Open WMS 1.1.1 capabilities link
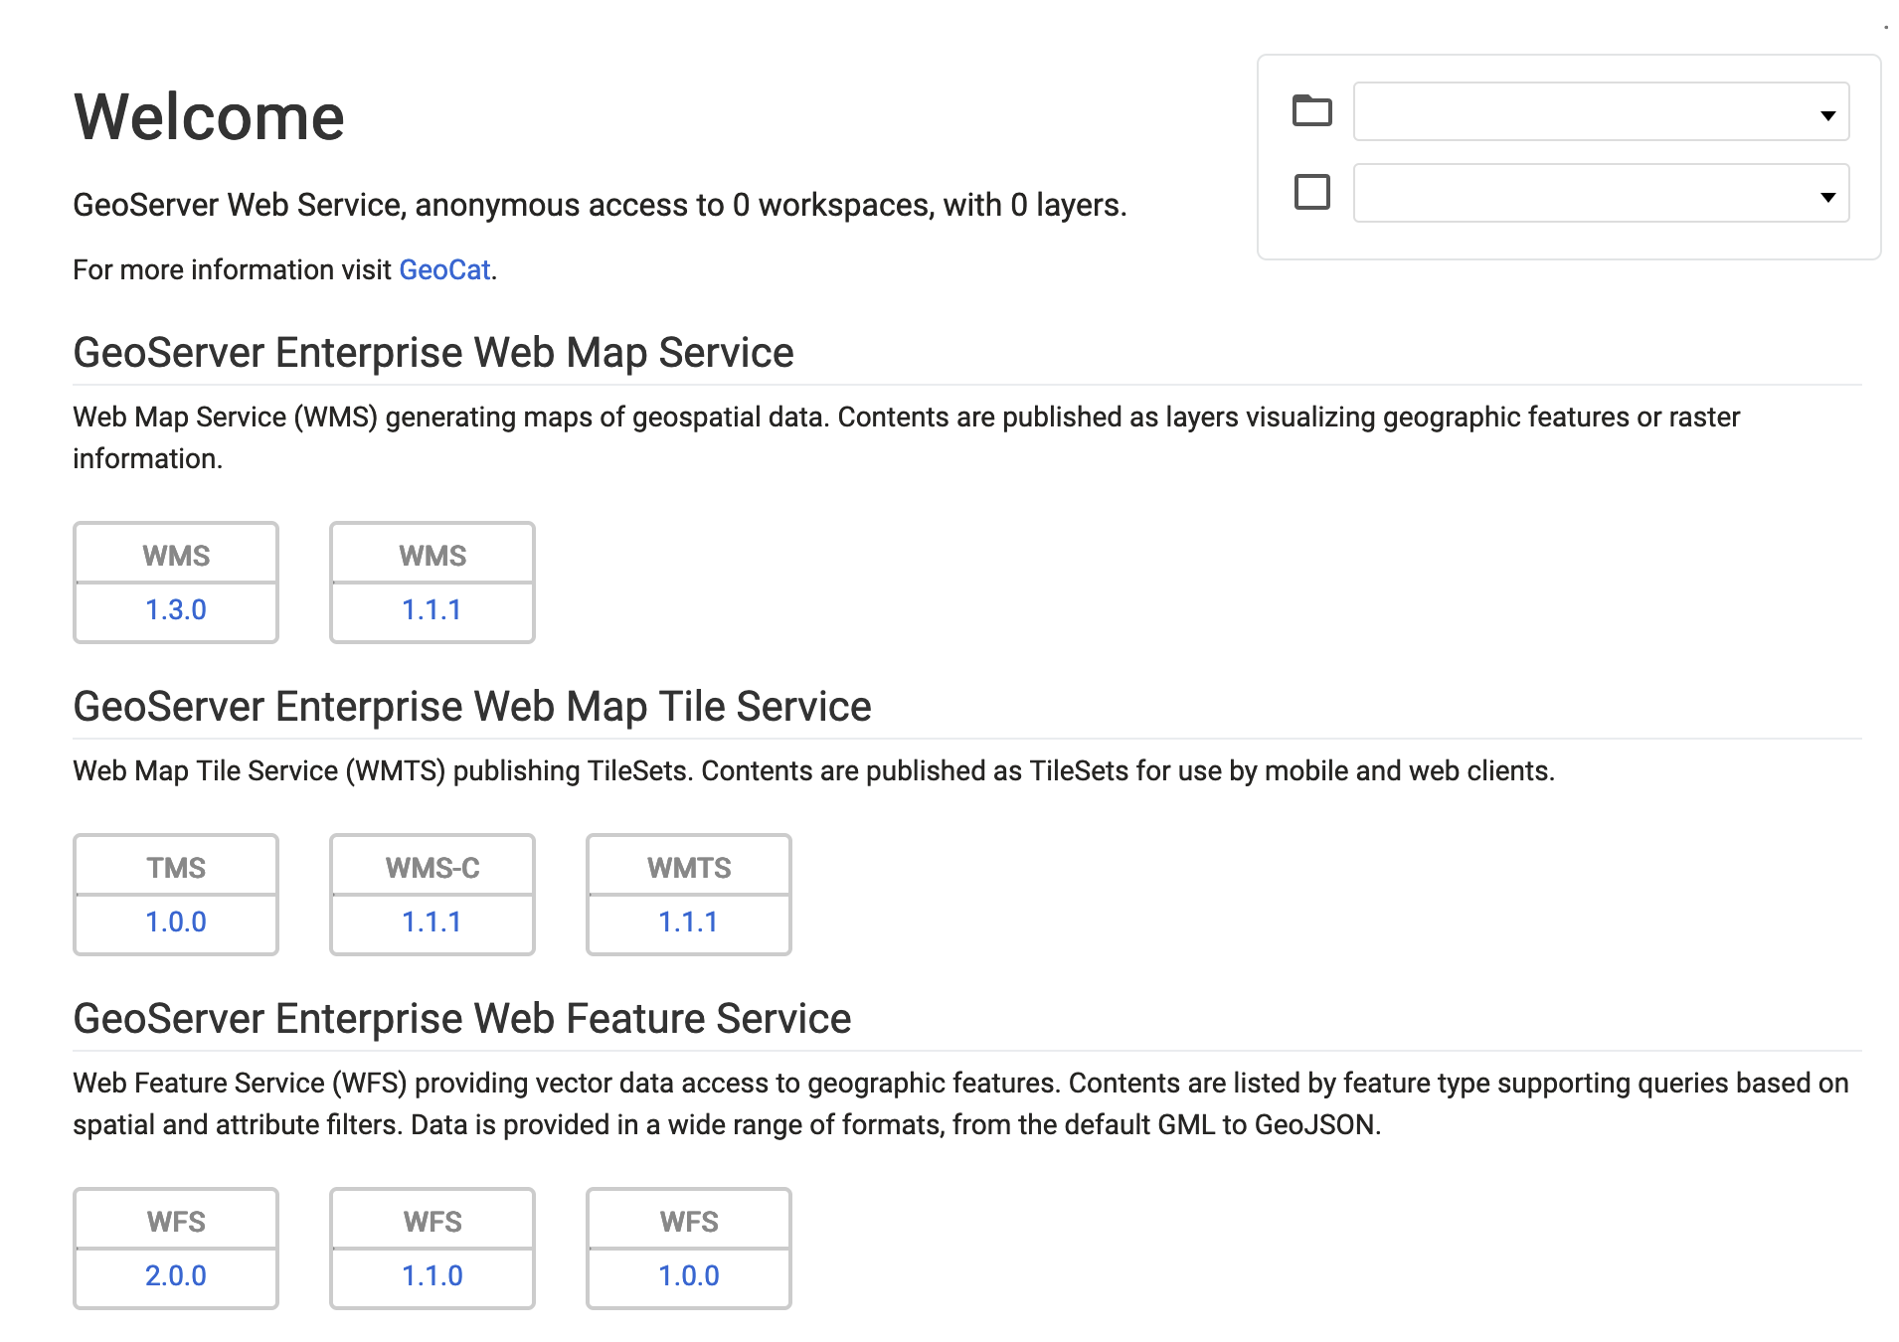Screen dimensions: 1899x1342 [x=432, y=609]
